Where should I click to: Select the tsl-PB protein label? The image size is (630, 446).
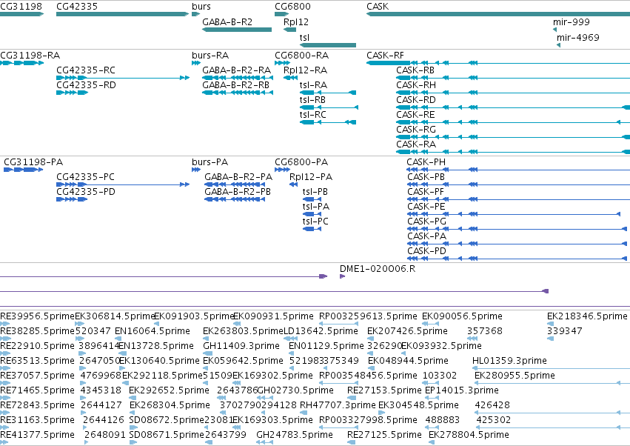[315, 192]
